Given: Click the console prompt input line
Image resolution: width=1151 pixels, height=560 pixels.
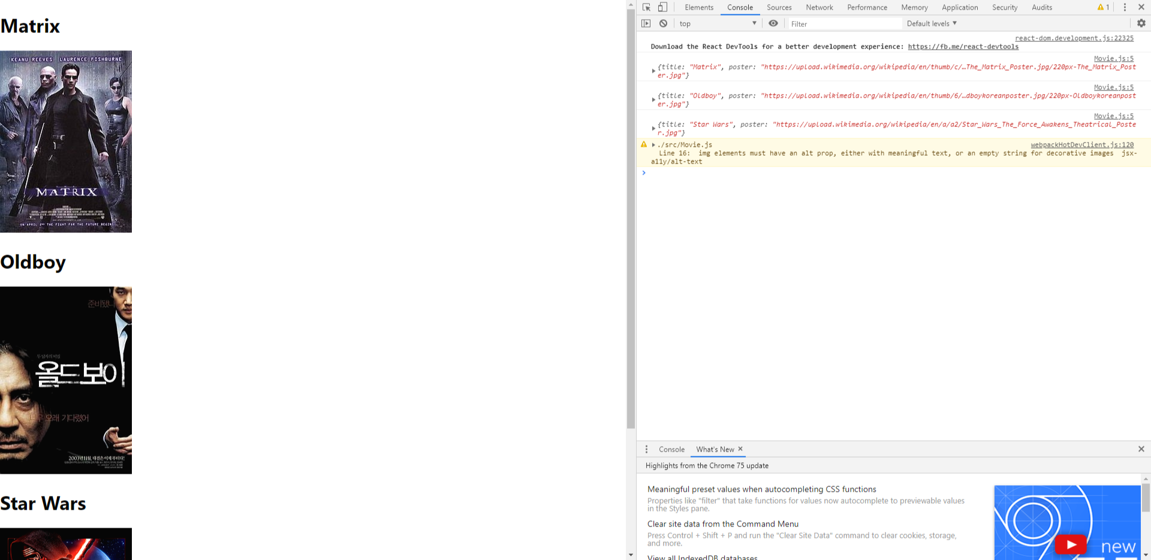Looking at the screenshot, I should (x=893, y=173).
